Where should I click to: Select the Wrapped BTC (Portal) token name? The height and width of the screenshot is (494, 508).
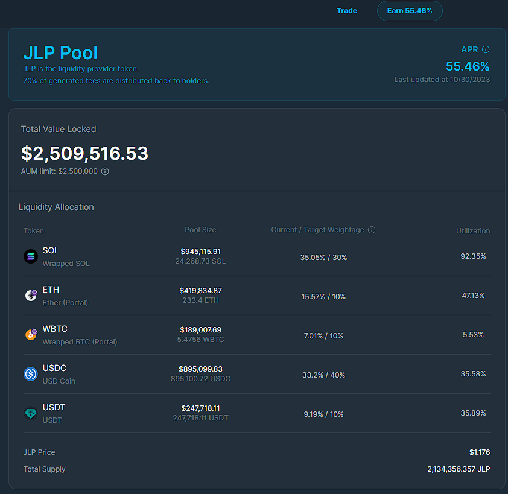pos(80,342)
